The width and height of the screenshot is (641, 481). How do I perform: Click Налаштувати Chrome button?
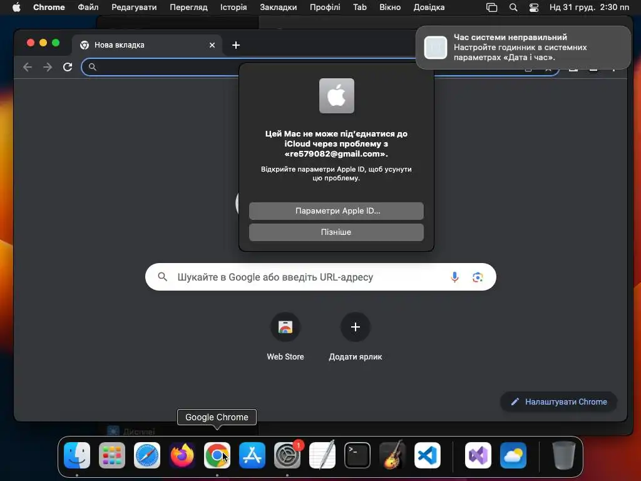coord(559,402)
